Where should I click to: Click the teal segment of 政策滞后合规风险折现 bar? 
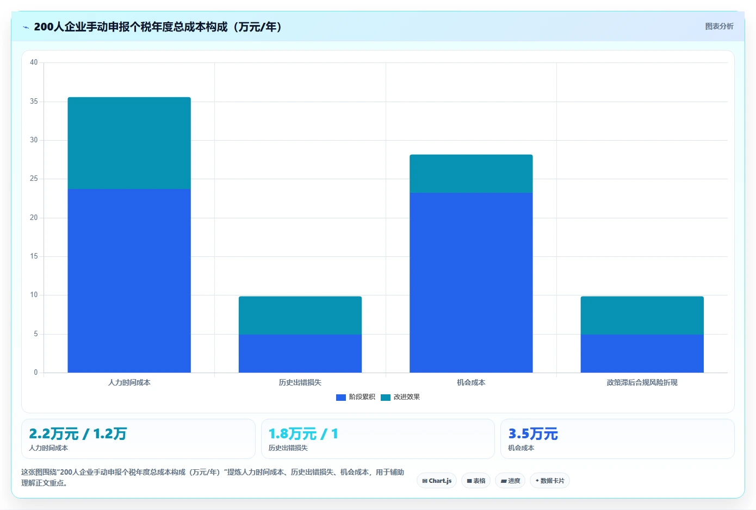coord(642,316)
